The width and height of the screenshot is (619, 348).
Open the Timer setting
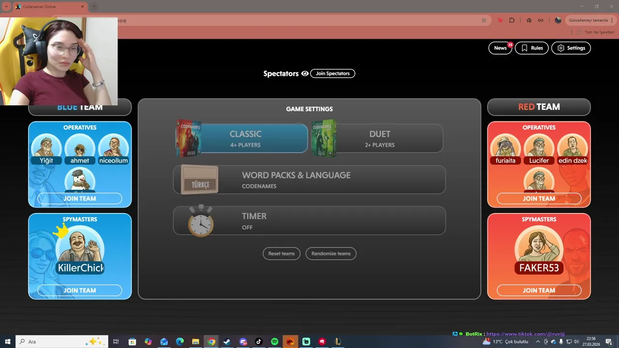click(309, 221)
